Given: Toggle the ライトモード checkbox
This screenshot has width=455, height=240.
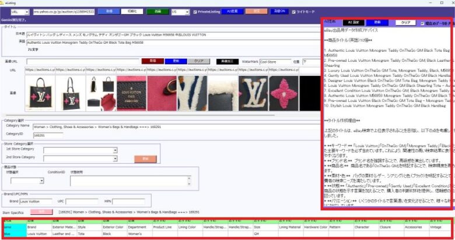Looking at the screenshot, I should [x=293, y=12].
